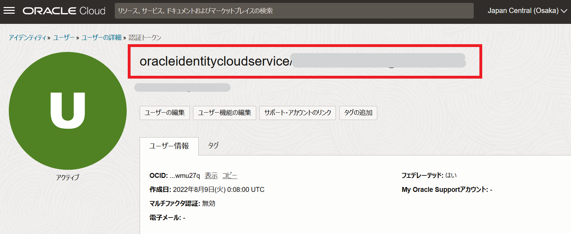This screenshot has width=571, height=234.
Task: Click the 認証トークン breadcrumb item
Action: coord(145,38)
